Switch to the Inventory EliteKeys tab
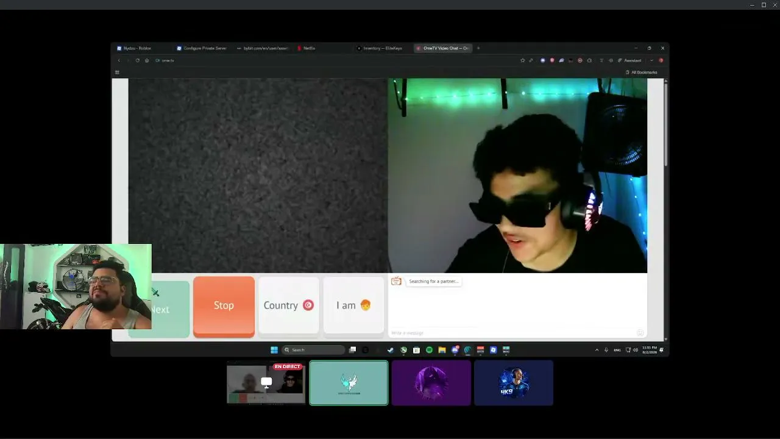This screenshot has width=780, height=439. coord(383,48)
